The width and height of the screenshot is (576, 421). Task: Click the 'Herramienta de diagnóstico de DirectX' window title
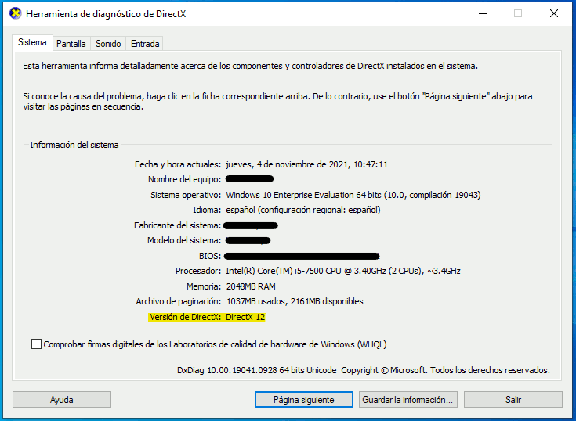pos(106,14)
